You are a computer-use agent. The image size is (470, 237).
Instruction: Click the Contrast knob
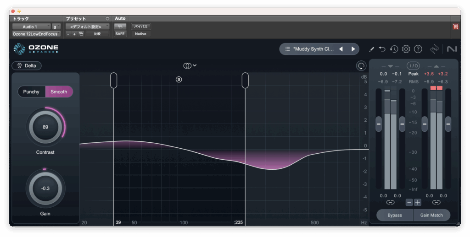[45, 127]
